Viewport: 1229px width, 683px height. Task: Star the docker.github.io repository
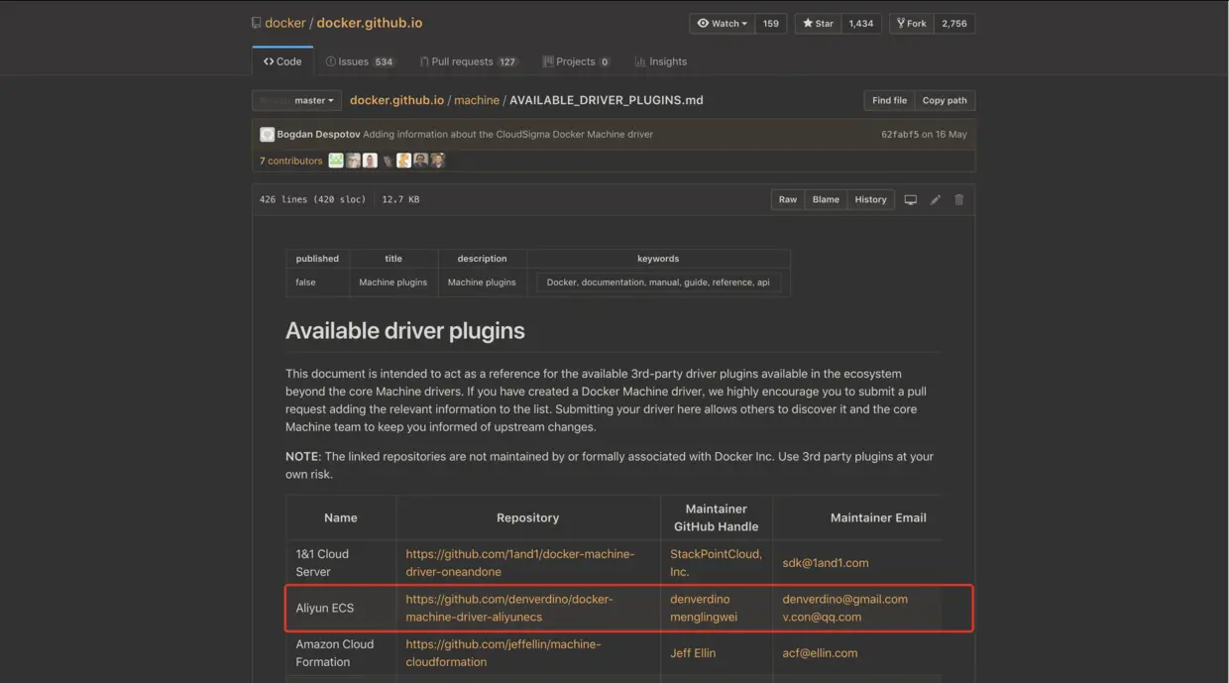(x=818, y=24)
